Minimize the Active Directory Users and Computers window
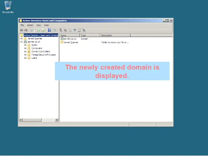The width and height of the screenshot is (208, 156). pyautogui.click(x=164, y=20)
